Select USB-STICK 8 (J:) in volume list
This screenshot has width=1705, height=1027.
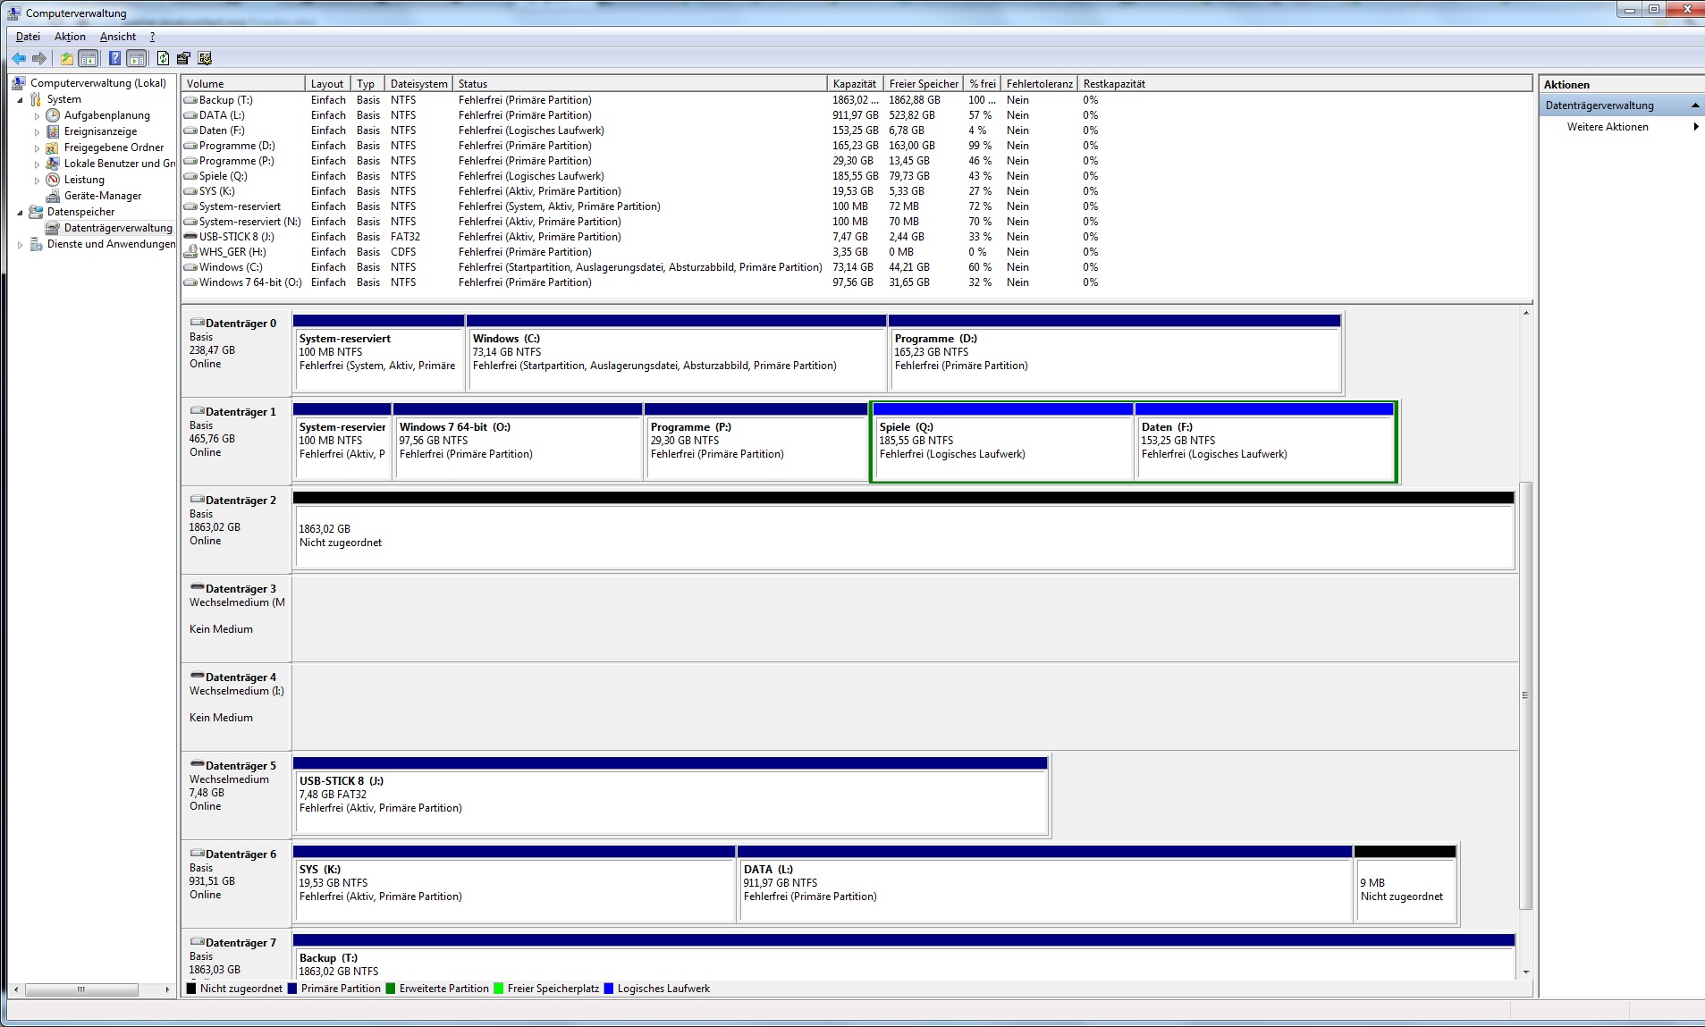tap(236, 237)
